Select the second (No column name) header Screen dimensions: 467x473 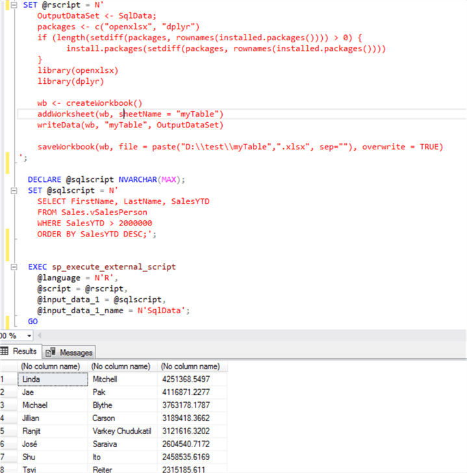tap(122, 366)
